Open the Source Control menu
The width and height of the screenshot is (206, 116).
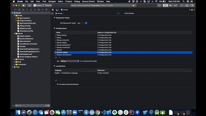88,1
